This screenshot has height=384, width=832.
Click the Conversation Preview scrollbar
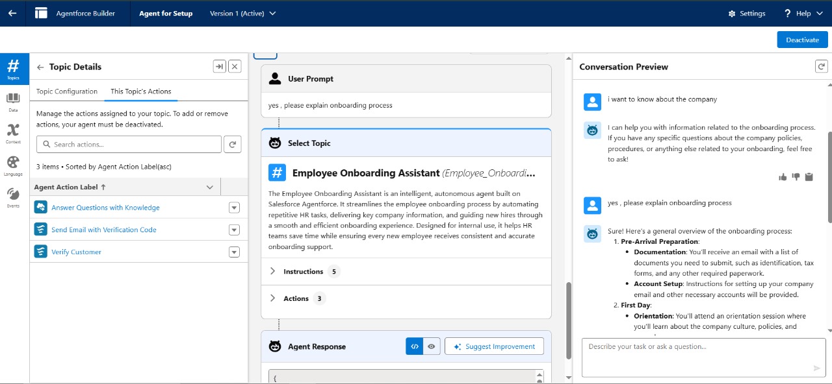829,178
